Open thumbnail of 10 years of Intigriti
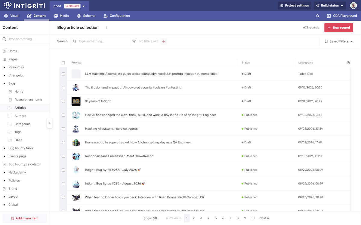Viewport: 361px width, 225px height. (x=76, y=101)
